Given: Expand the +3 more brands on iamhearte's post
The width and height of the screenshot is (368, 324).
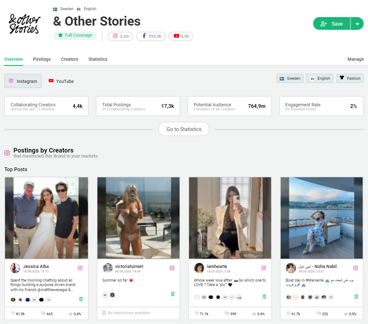Looking at the screenshot, I should coord(239,297).
